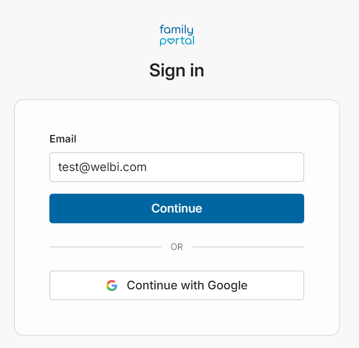The height and width of the screenshot is (348, 359).
Task: Click the word "portal" in the logo
Action: (x=177, y=41)
